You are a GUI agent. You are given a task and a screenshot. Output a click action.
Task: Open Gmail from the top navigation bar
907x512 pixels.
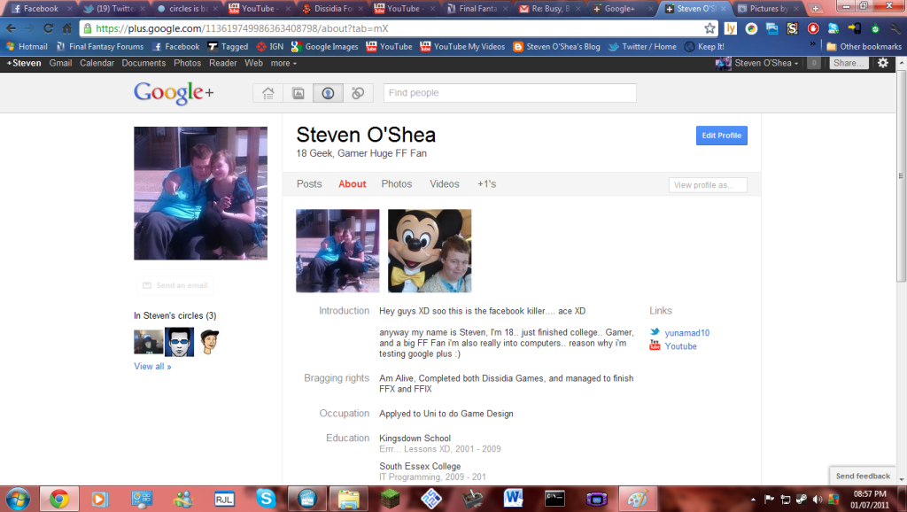point(60,63)
